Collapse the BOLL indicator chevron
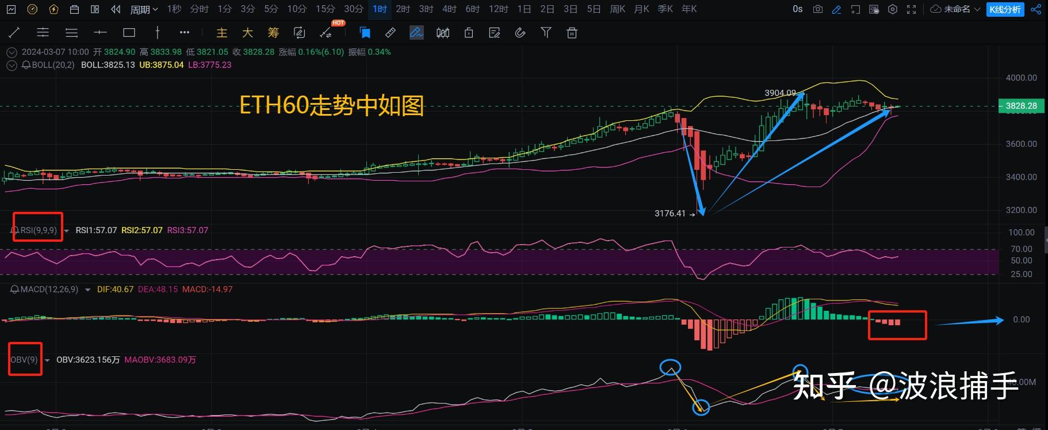The width and height of the screenshot is (1048, 430). 12,65
